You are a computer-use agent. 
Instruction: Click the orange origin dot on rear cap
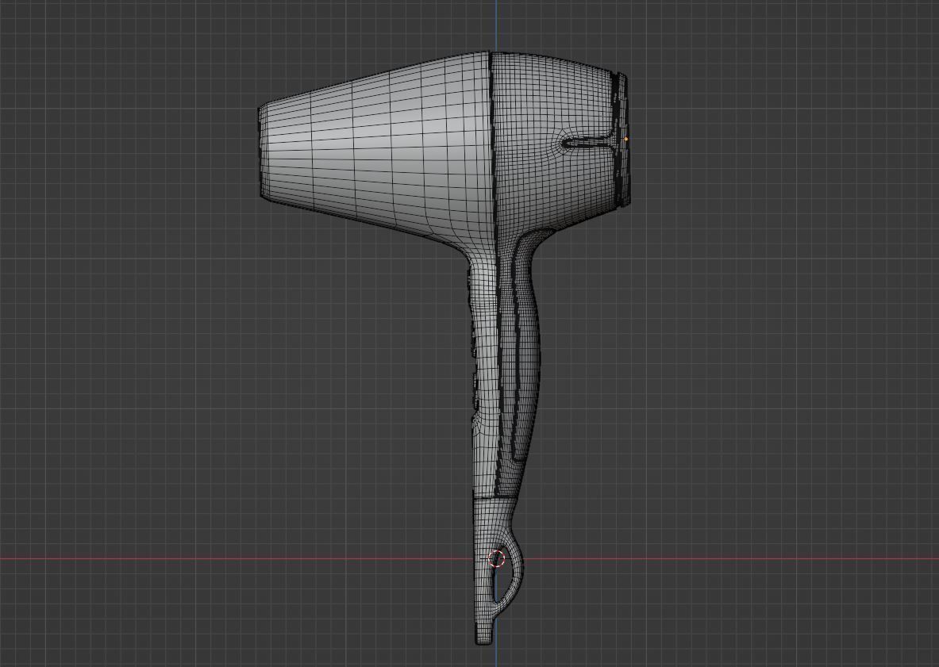coord(626,139)
